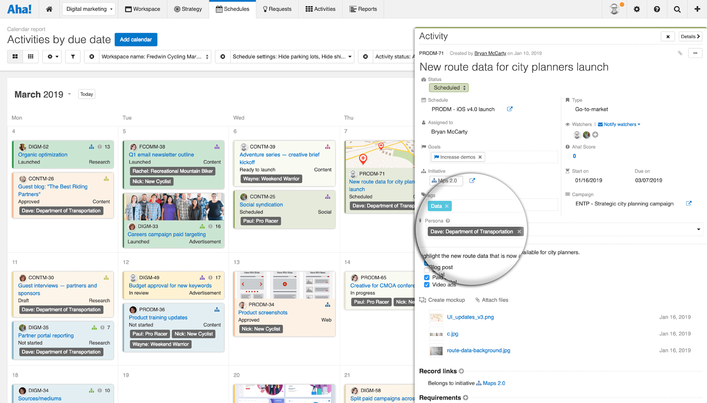Disable the Video ads checkbox

click(x=426, y=284)
